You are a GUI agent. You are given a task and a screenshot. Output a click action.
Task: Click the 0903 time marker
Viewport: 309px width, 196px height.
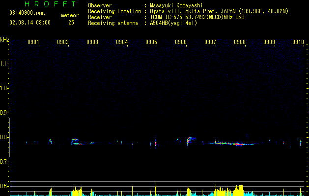(x=92, y=42)
